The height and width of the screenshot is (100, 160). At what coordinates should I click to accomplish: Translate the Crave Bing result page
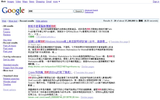click(84, 73)
